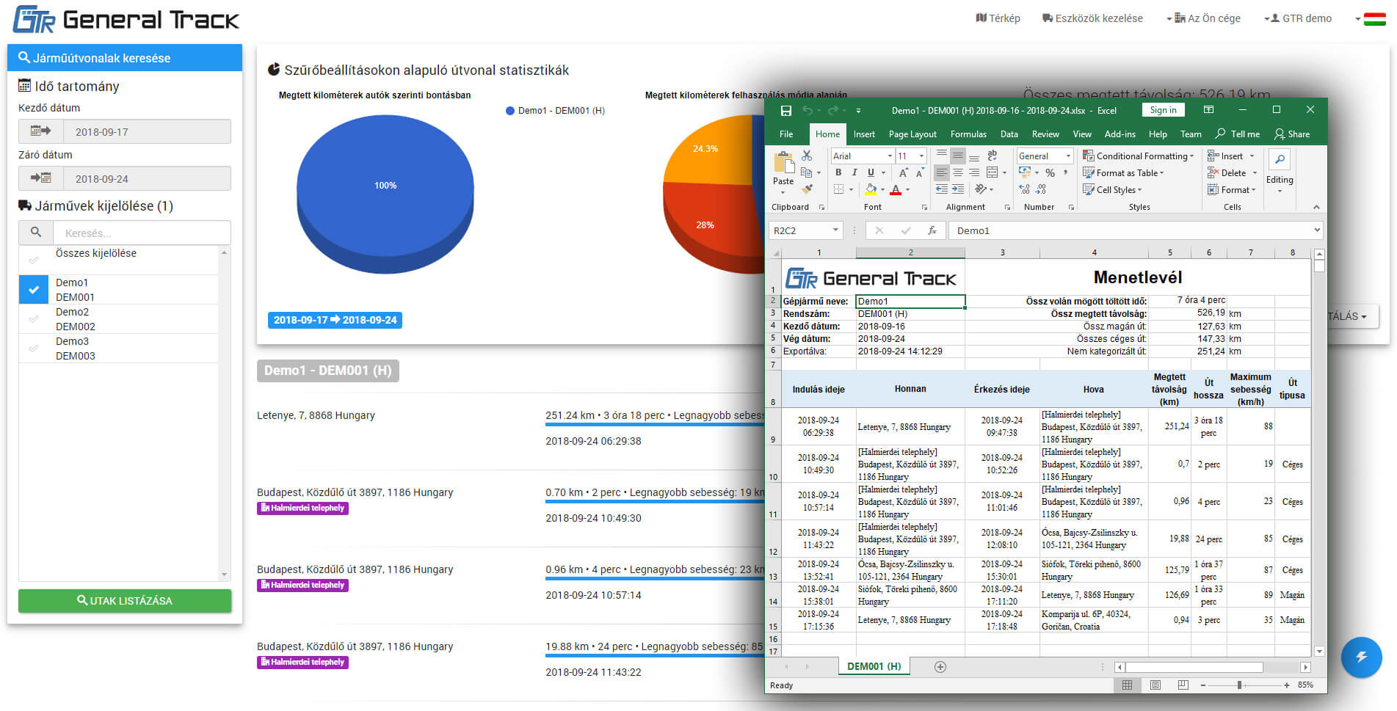Click the New Sheet plus icon
The image size is (1397, 711).
tap(940, 667)
